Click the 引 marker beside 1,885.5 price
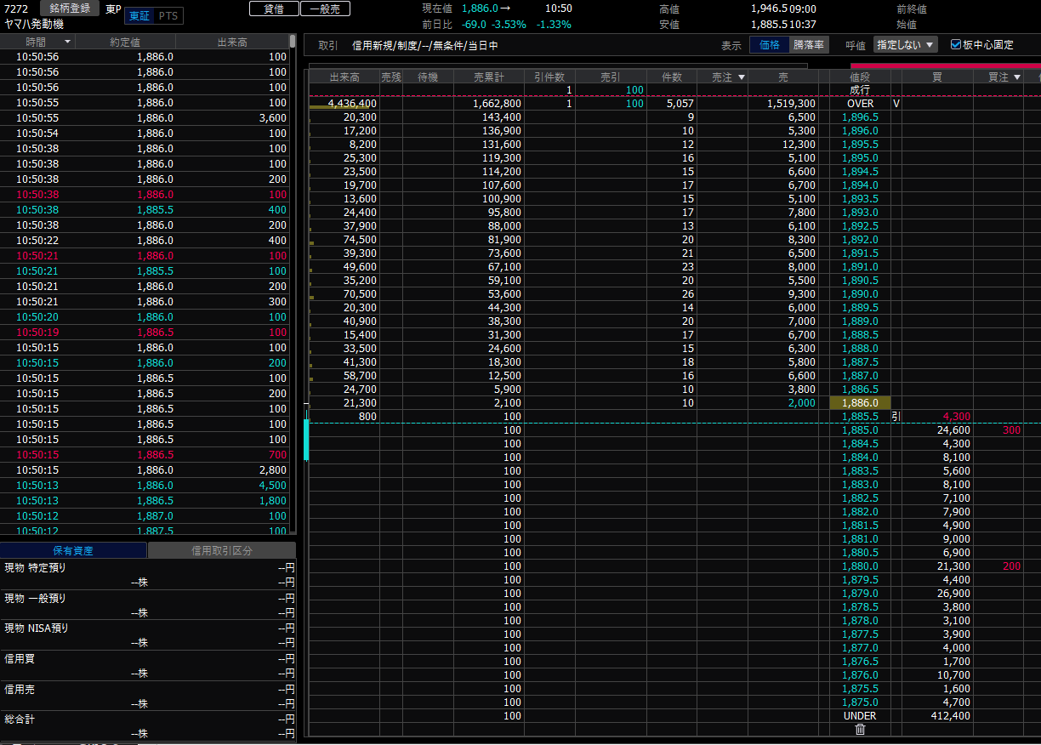The height and width of the screenshot is (745, 1041). pyautogui.click(x=896, y=417)
